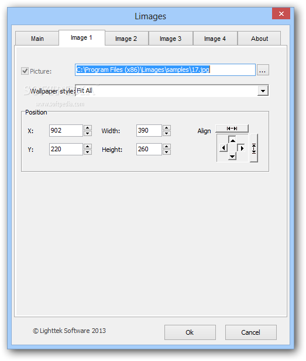
Task: Click the X position input field
Action: pyautogui.click(x=66, y=130)
